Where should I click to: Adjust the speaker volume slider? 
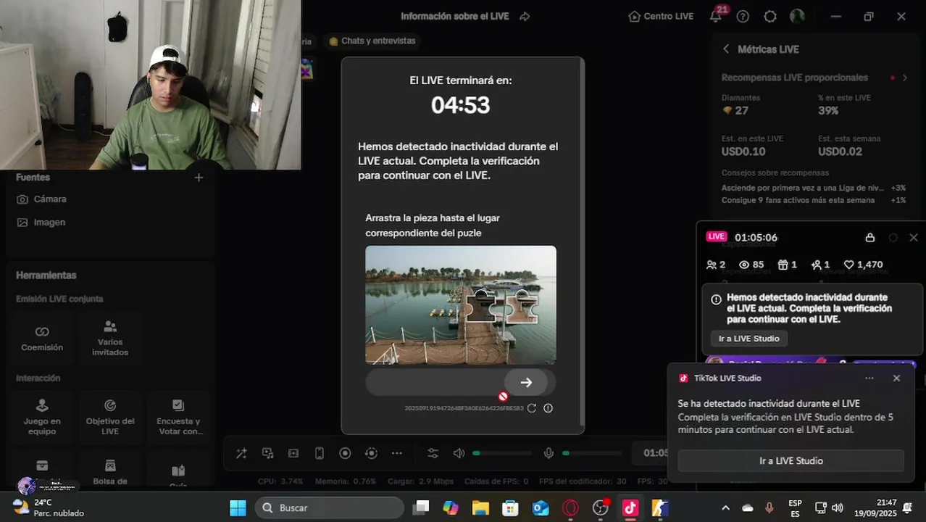(502, 453)
